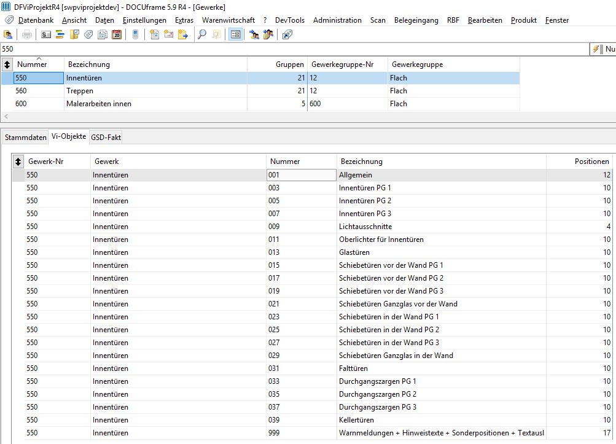Click the tag icon beside Datenbank menu
Viewport: 616px width, 444px height.
point(9,20)
